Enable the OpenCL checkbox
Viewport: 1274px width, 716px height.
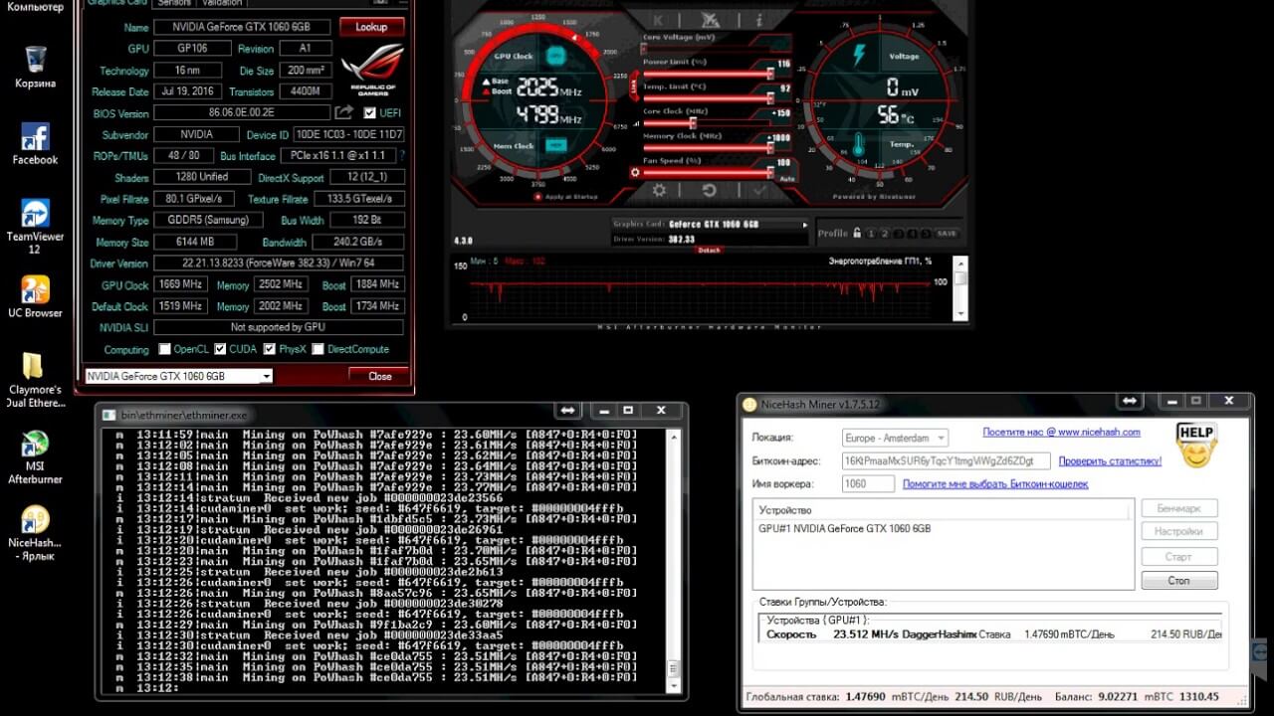pyautogui.click(x=165, y=350)
